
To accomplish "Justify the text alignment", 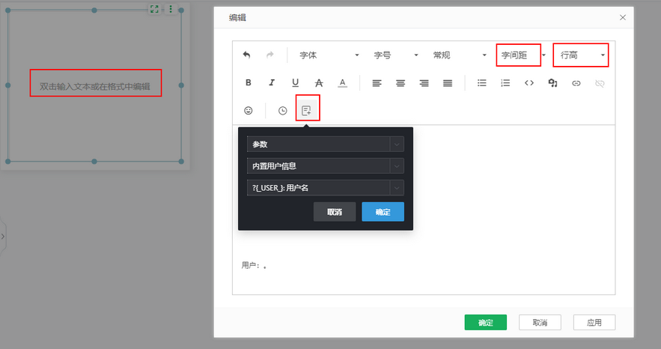I will coord(448,83).
